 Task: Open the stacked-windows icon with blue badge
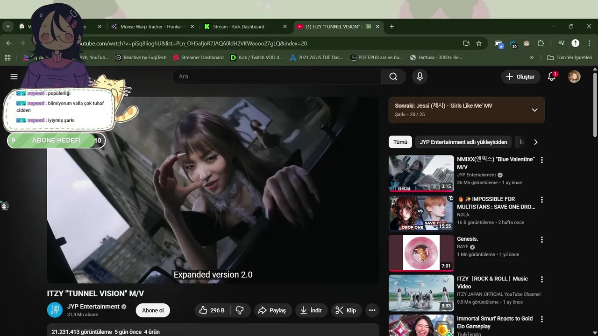click(499, 44)
